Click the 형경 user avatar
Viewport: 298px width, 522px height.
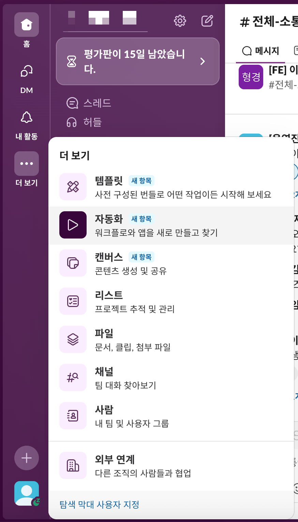coord(251,77)
